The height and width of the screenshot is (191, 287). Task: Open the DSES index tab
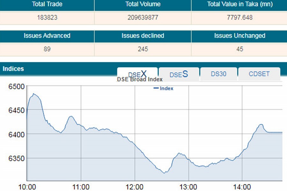coord(179,74)
